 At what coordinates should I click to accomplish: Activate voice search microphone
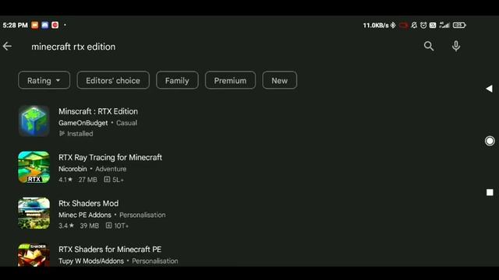(455, 47)
